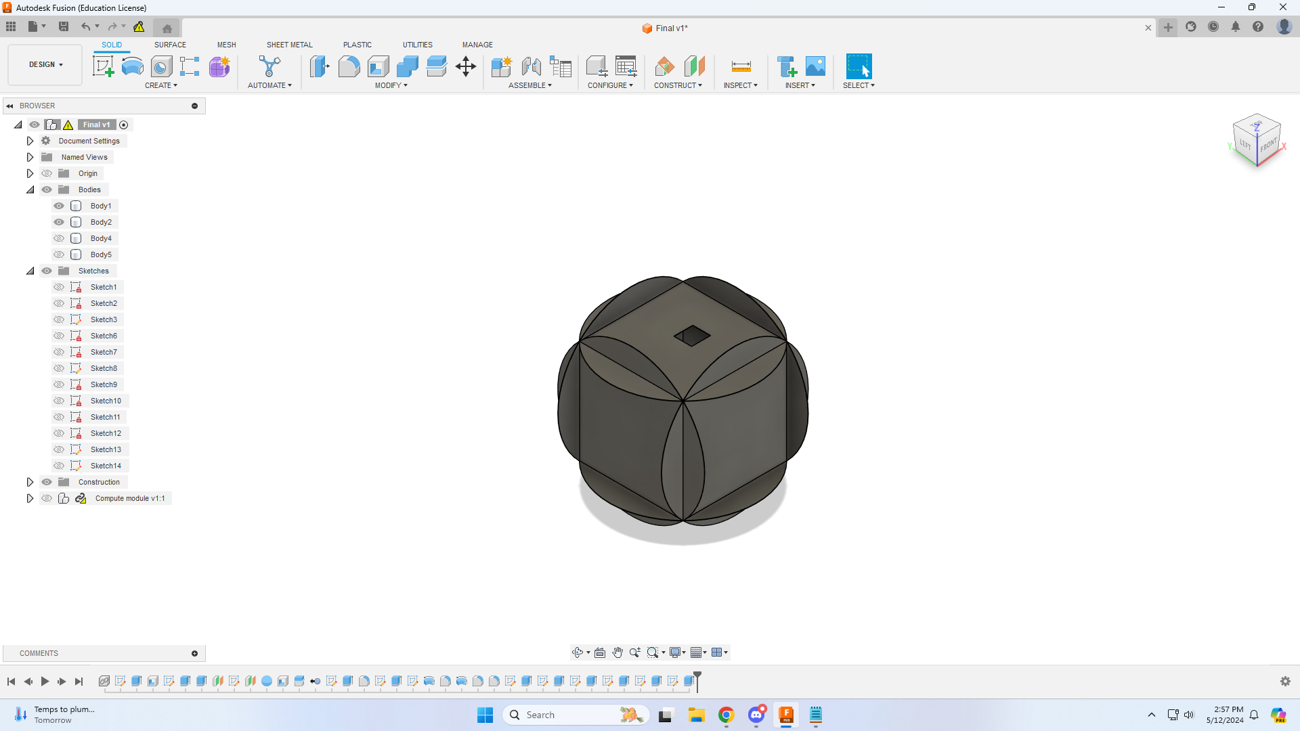Image resolution: width=1300 pixels, height=731 pixels.
Task: Click the Shell tool icon
Action: [378, 66]
